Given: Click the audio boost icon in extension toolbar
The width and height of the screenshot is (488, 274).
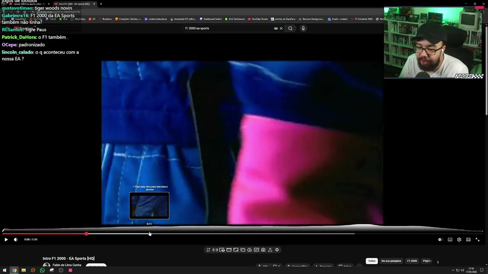Looking at the screenshot, I should tap(215, 250).
